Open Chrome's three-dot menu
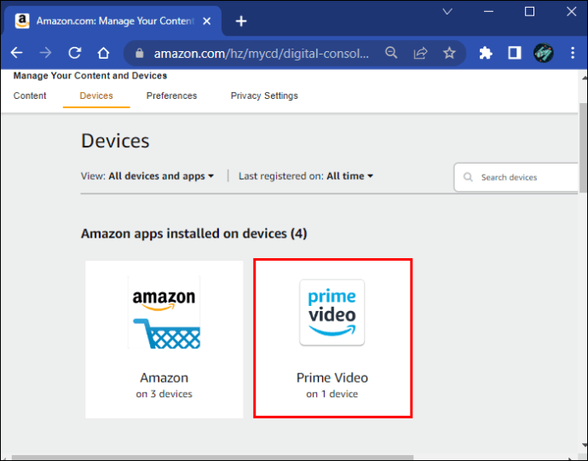The image size is (588, 461). (x=573, y=53)
